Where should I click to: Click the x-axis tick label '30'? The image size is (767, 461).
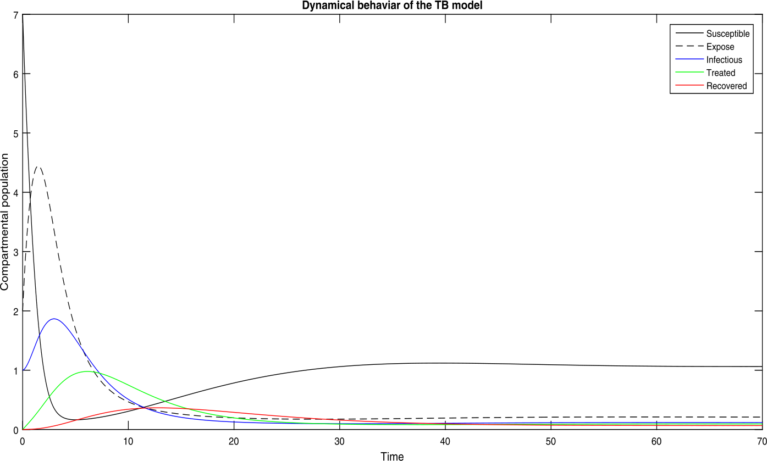click(339, 441)
